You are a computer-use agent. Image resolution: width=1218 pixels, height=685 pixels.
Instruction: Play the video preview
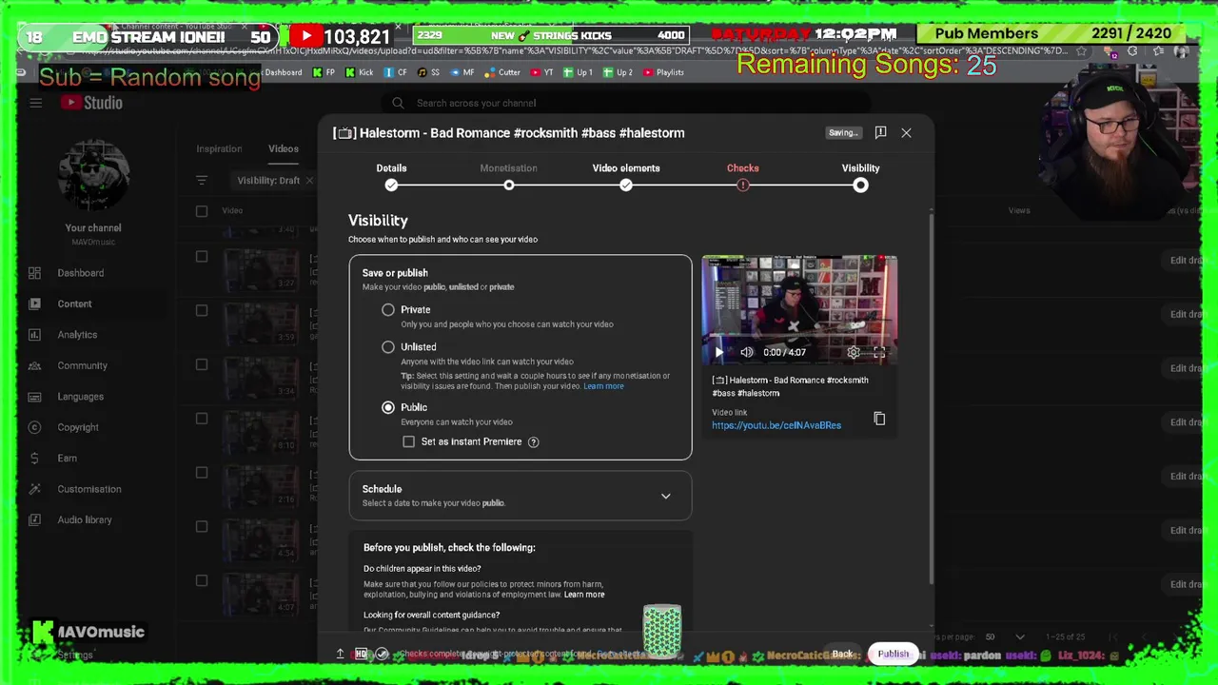pyautogui.click(x=719, y=352)
